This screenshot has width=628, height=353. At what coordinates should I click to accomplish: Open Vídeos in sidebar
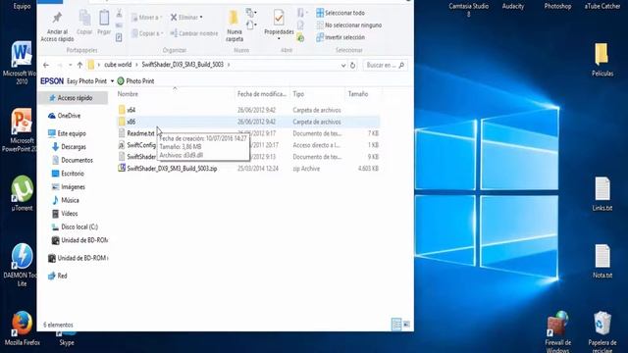pos(65,214)
